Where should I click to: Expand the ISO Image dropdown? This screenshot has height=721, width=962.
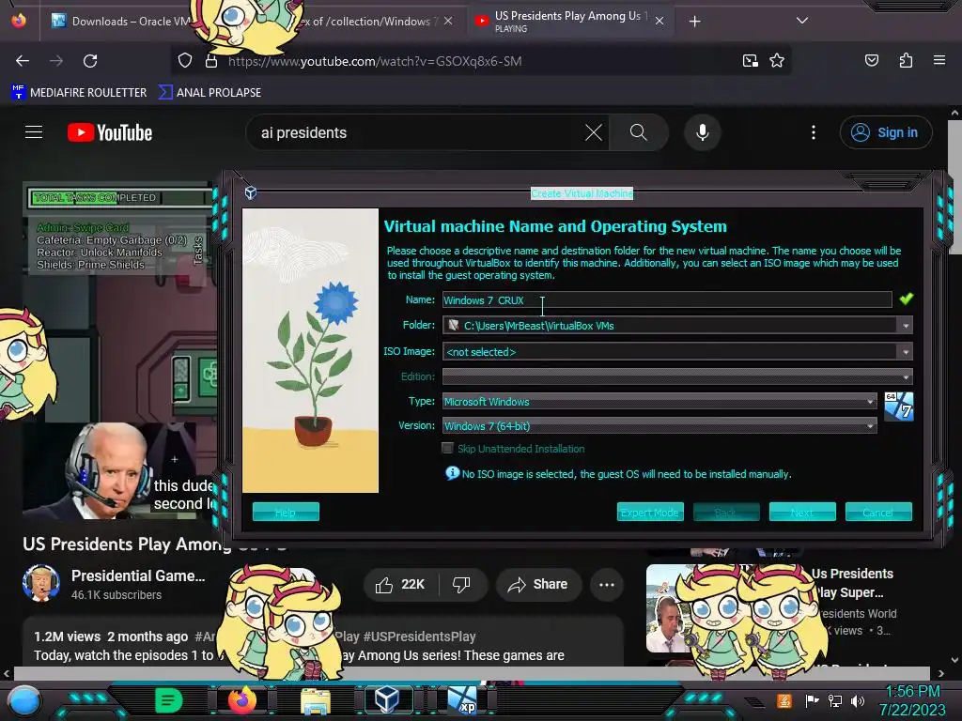(x=906, y=352)
